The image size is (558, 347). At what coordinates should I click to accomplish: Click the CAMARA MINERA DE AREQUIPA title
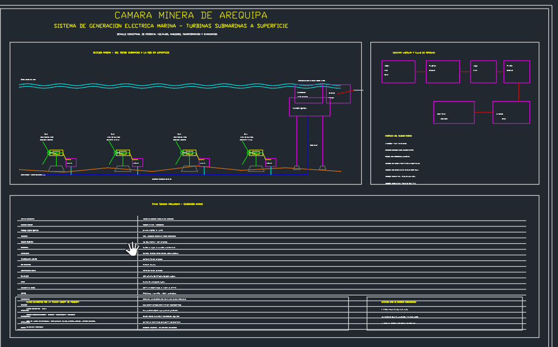[x=191, y=15]
